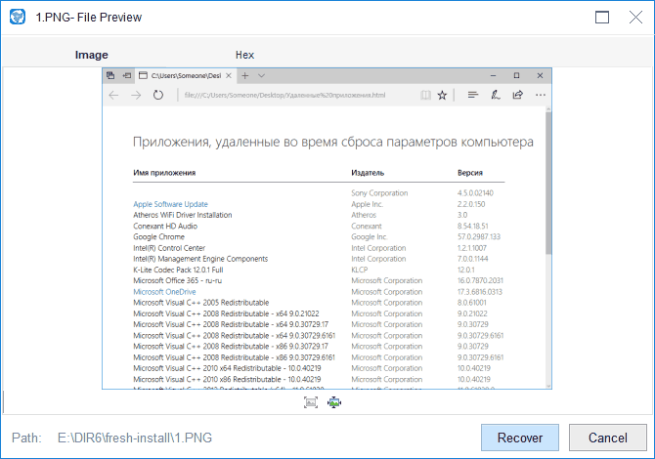Close the File Preview dialog

click(x=635, y=18)
